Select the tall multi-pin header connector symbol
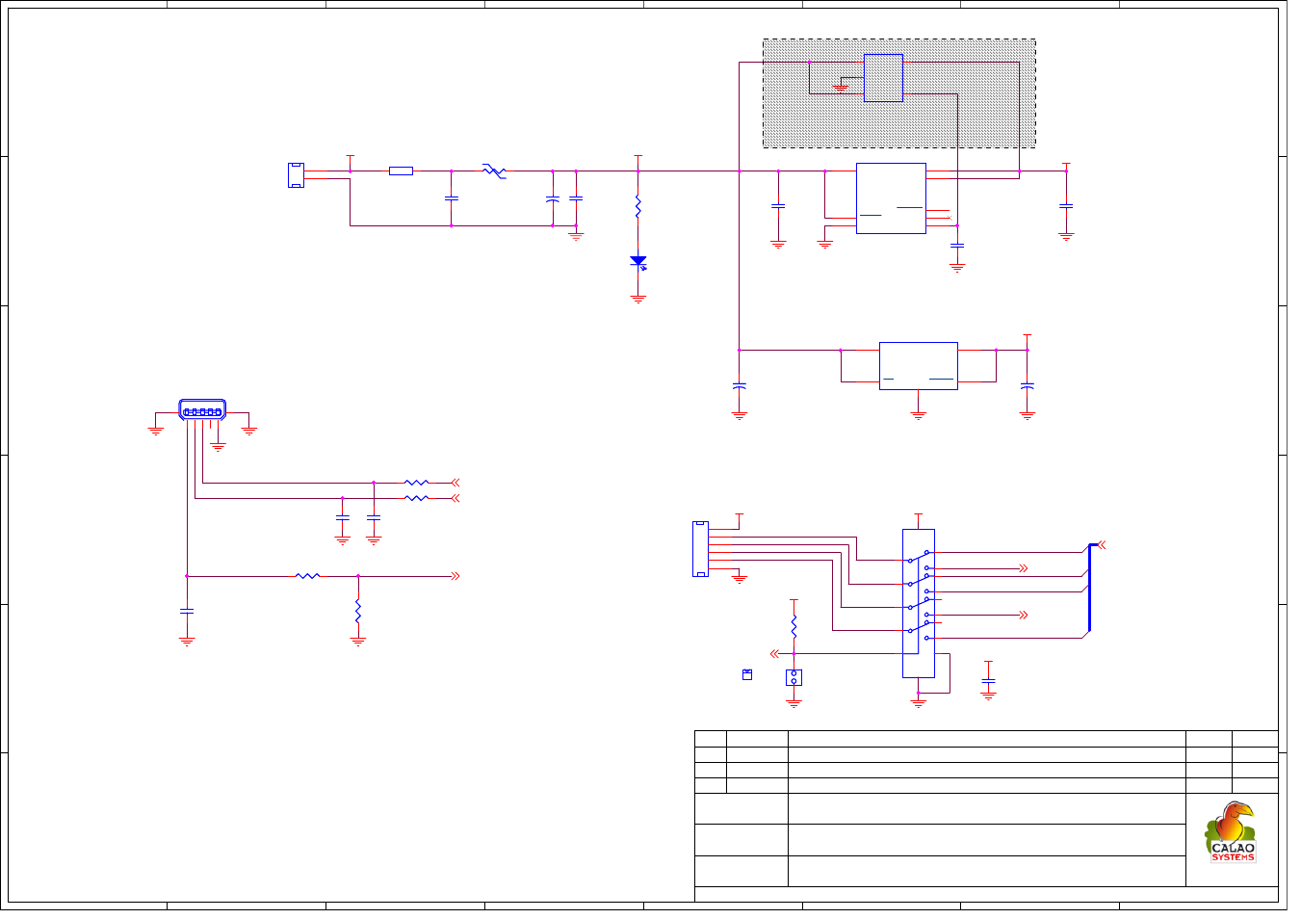The image size is (1301, 919). pos(700,549)
